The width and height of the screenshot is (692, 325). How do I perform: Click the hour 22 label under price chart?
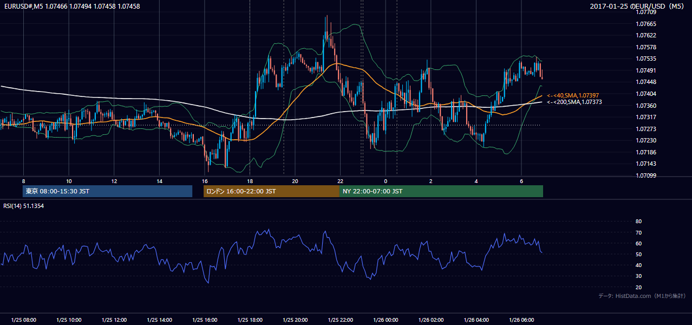(340, 181)
